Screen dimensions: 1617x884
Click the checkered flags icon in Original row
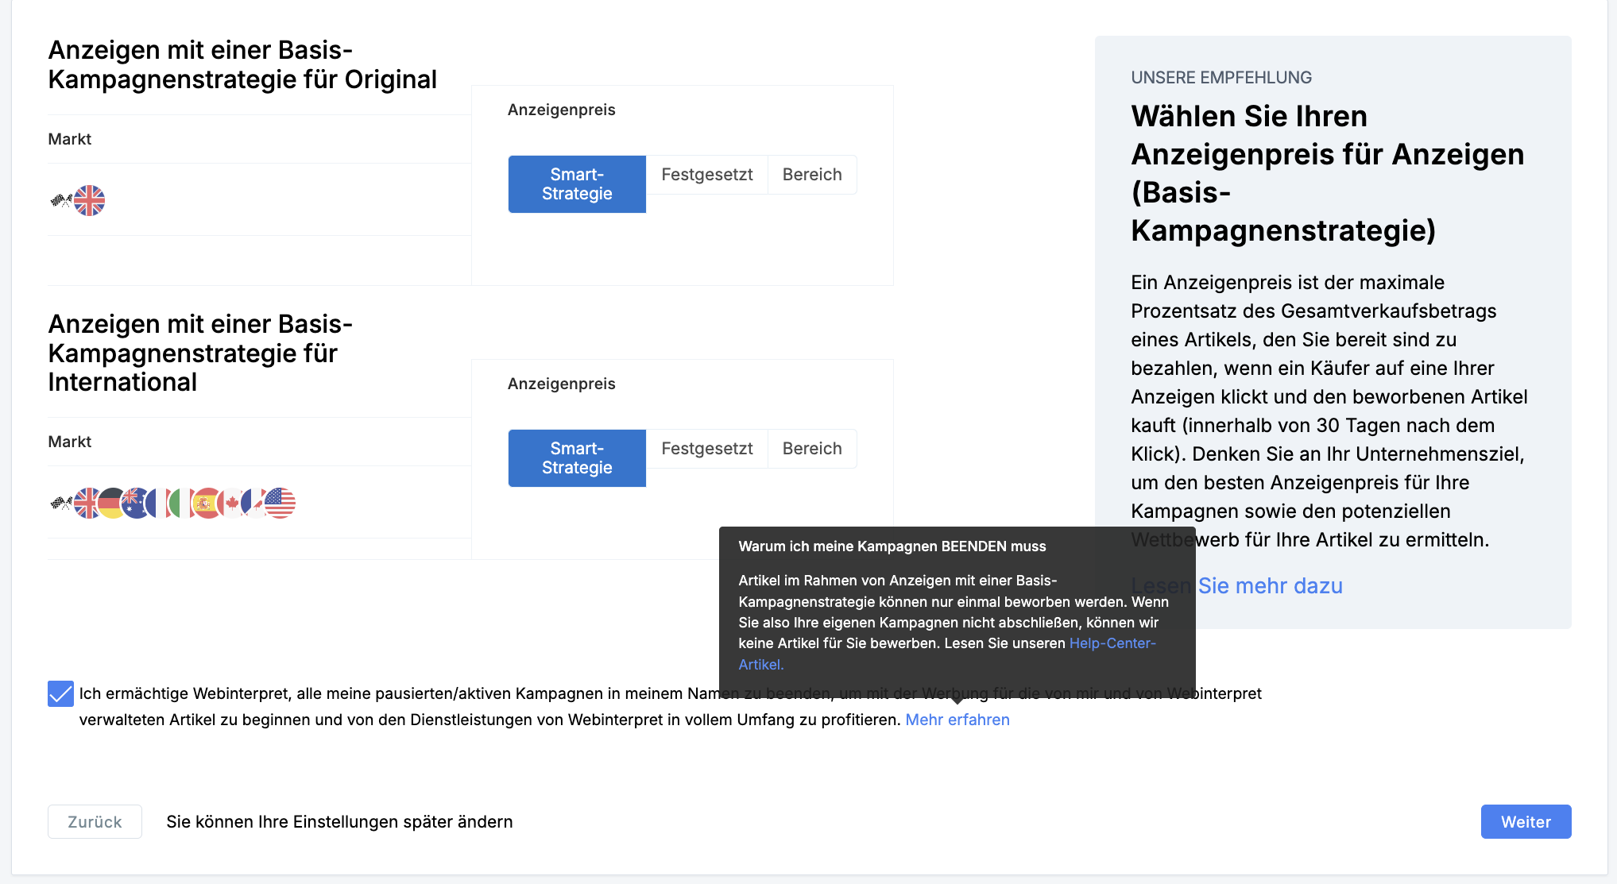coord(60,200)
